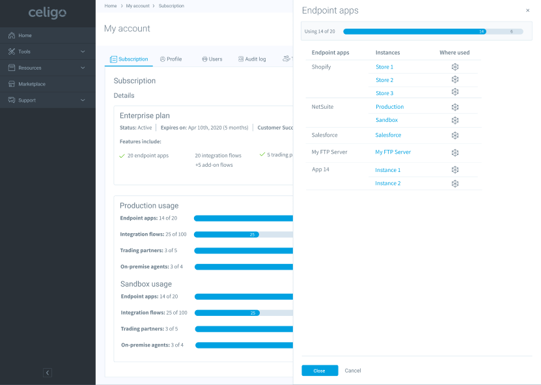The width and height of the screenshot is (541, 385).
Task: Click the Where used icon for Instance 2
Action: point(455,184)
